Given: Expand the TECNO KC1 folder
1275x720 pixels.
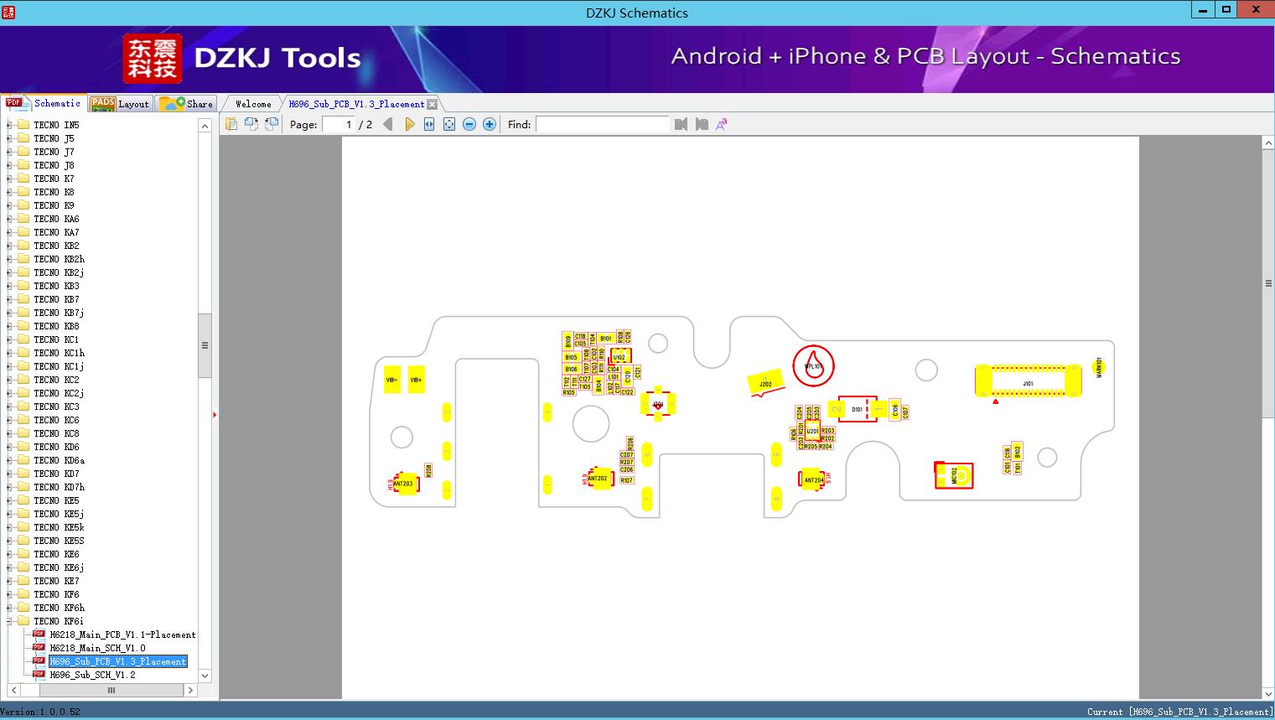Looking at the screenshot, I should pyautogui.click(x=9, y=339).
